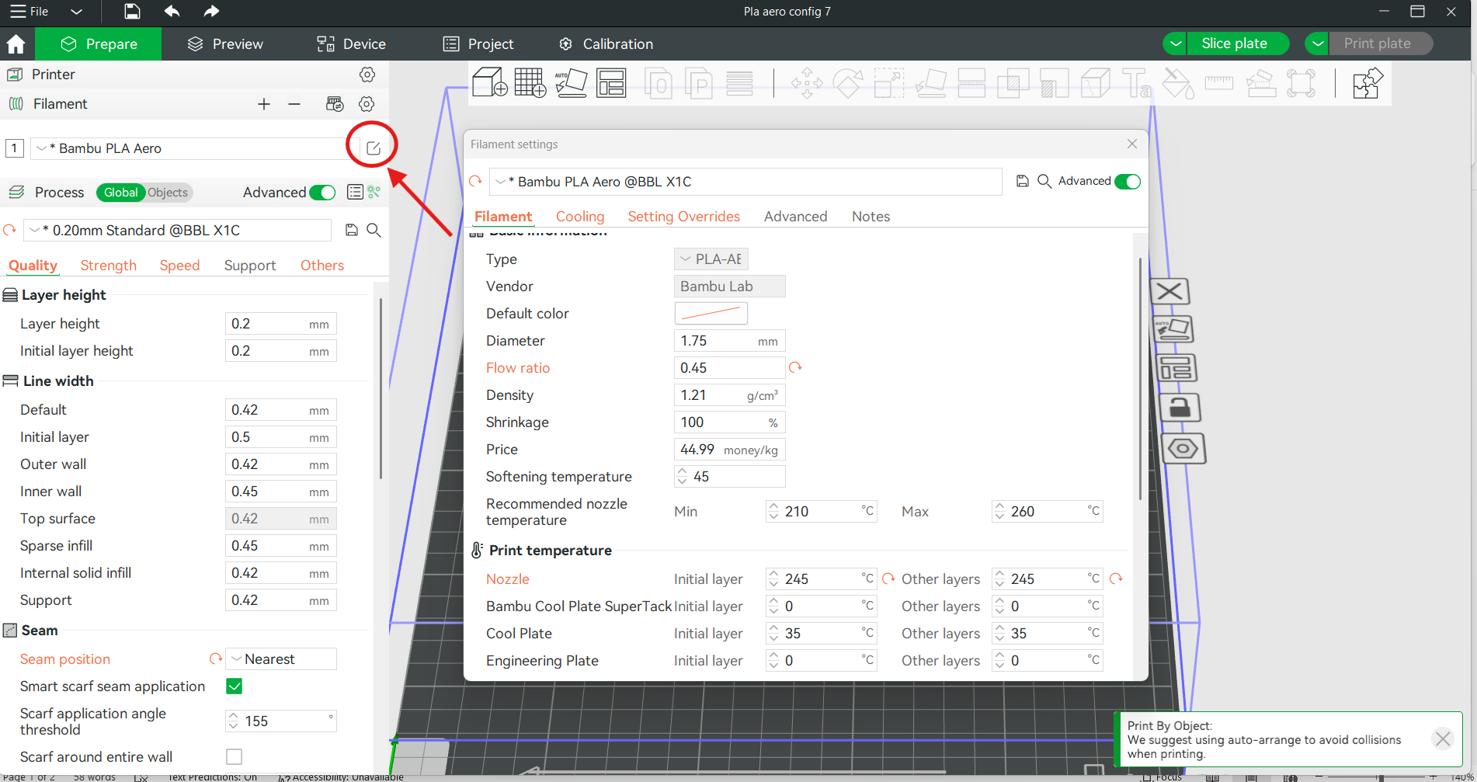Toggle Advanced switch in Filament settings
Viewport: 1477px width, 782px height.
(1127, 181)
